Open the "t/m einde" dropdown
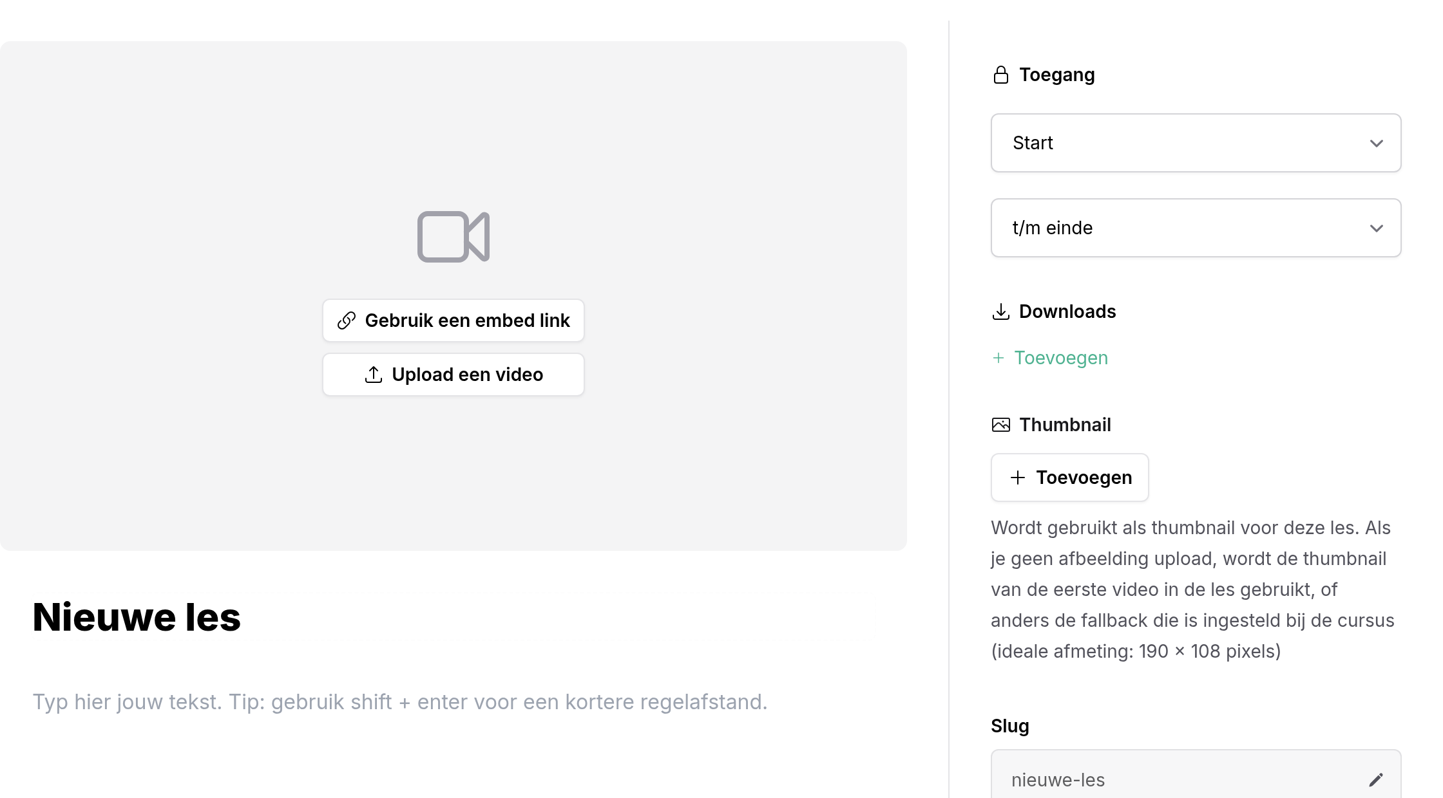The image size is (1443, 798). (x=1196, y=228)
